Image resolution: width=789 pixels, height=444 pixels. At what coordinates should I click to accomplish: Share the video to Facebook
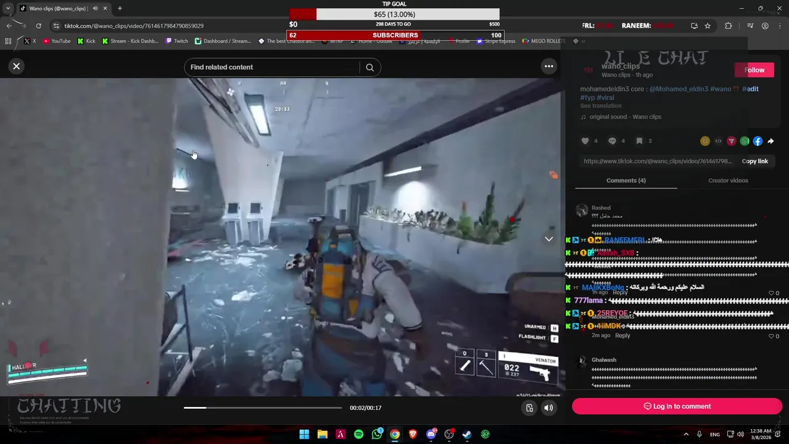pos(758,141)
